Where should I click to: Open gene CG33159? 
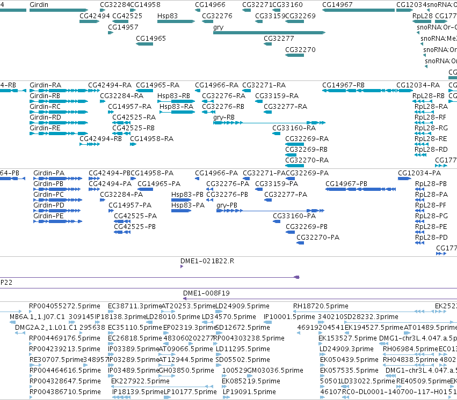pyautogui.click(x=259, y=21)
